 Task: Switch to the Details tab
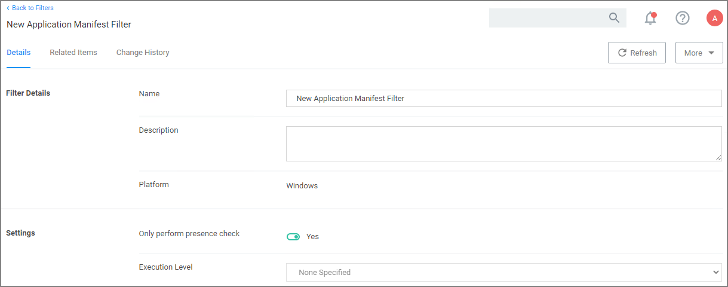tap(19, 53)
